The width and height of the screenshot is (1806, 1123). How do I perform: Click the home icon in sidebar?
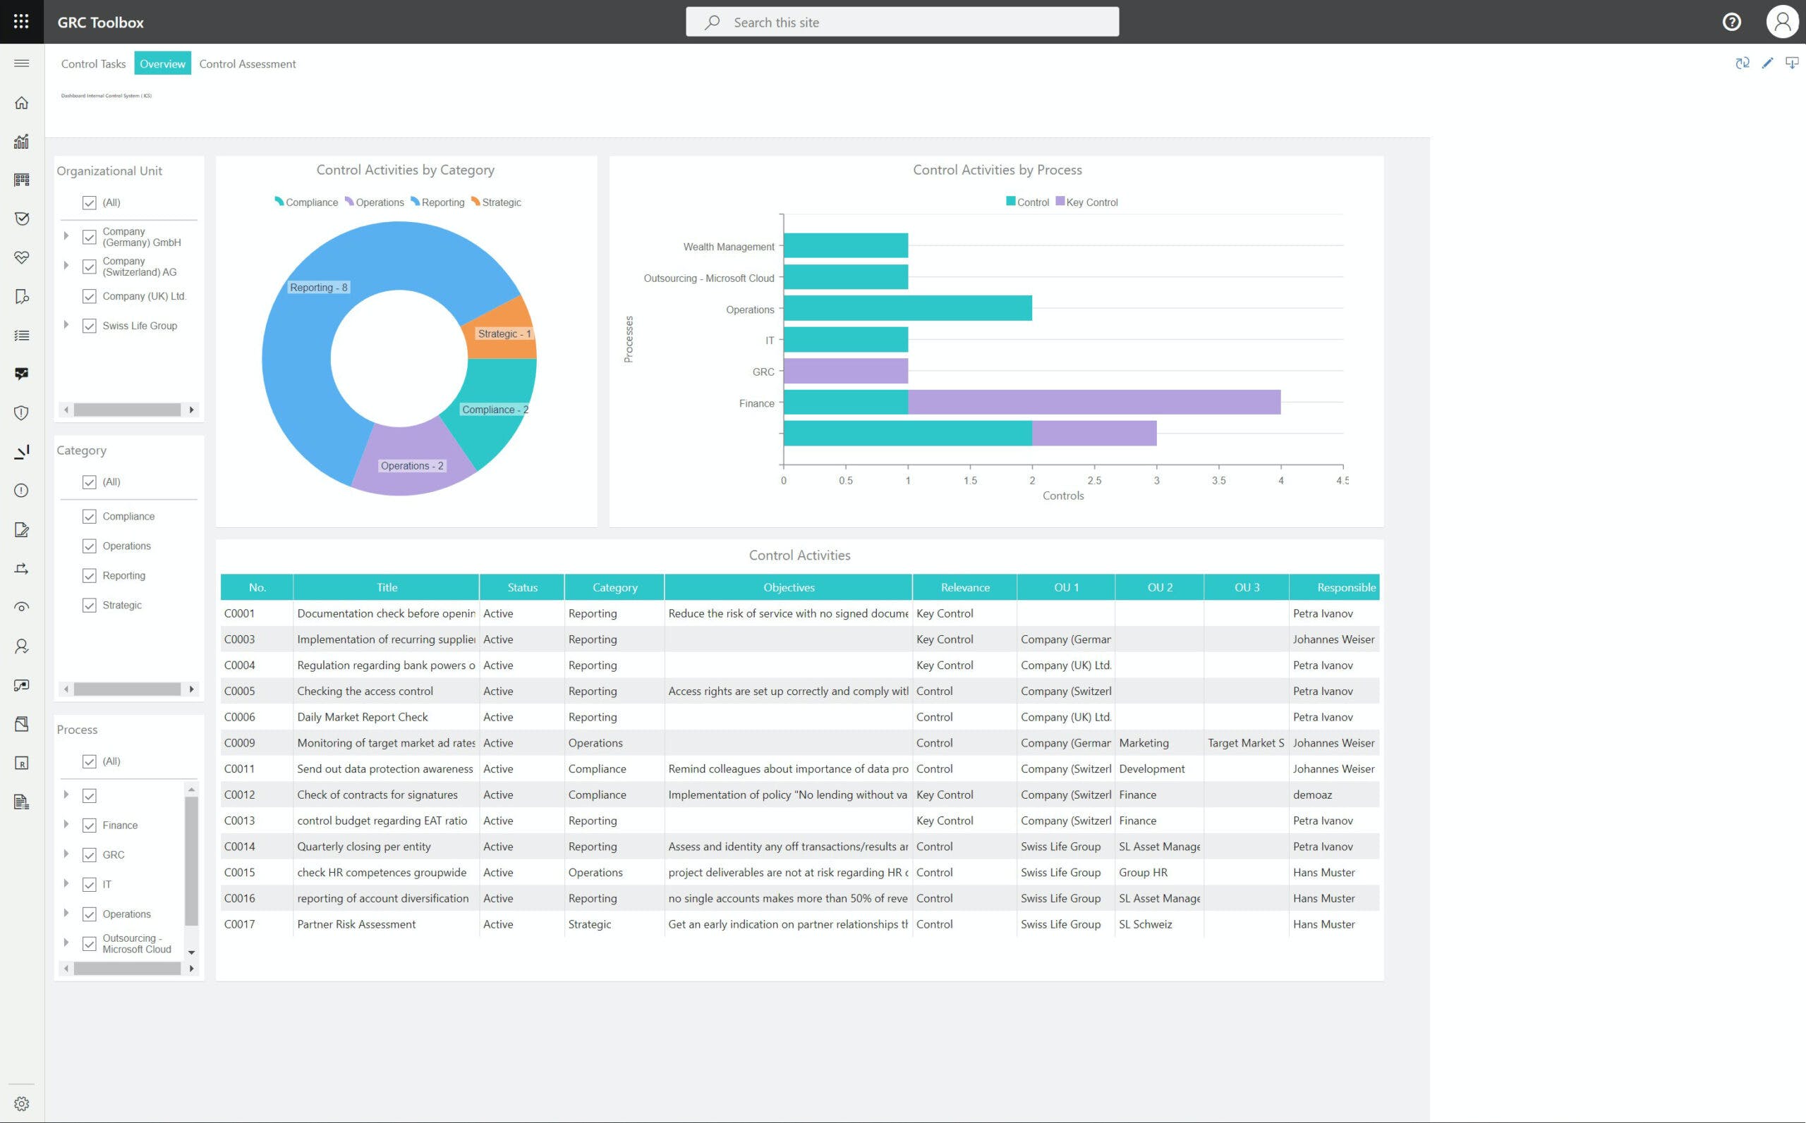point(22,102)
